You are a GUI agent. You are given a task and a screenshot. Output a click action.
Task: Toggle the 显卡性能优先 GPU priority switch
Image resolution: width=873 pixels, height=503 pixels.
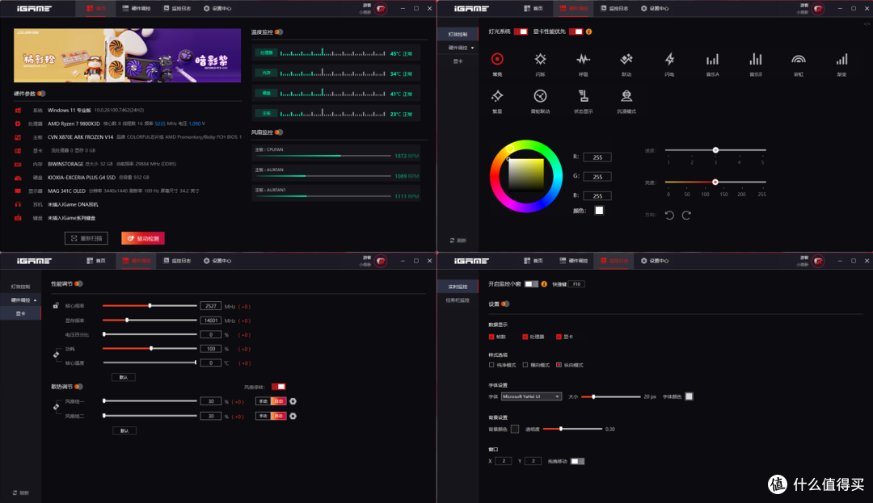click(x=576, y=31)
